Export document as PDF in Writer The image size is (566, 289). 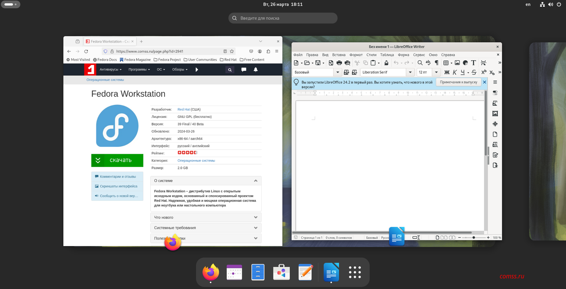331,63
